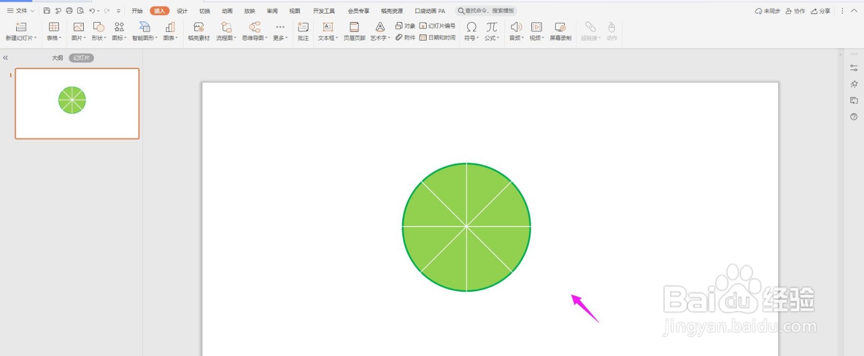Screen dimensions: 864x356
Task: Switch to the View (视图) tab
Action: (294, 11)
